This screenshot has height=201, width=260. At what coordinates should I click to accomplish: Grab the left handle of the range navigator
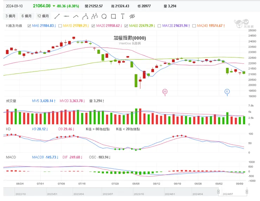click(x=219, y=192)
